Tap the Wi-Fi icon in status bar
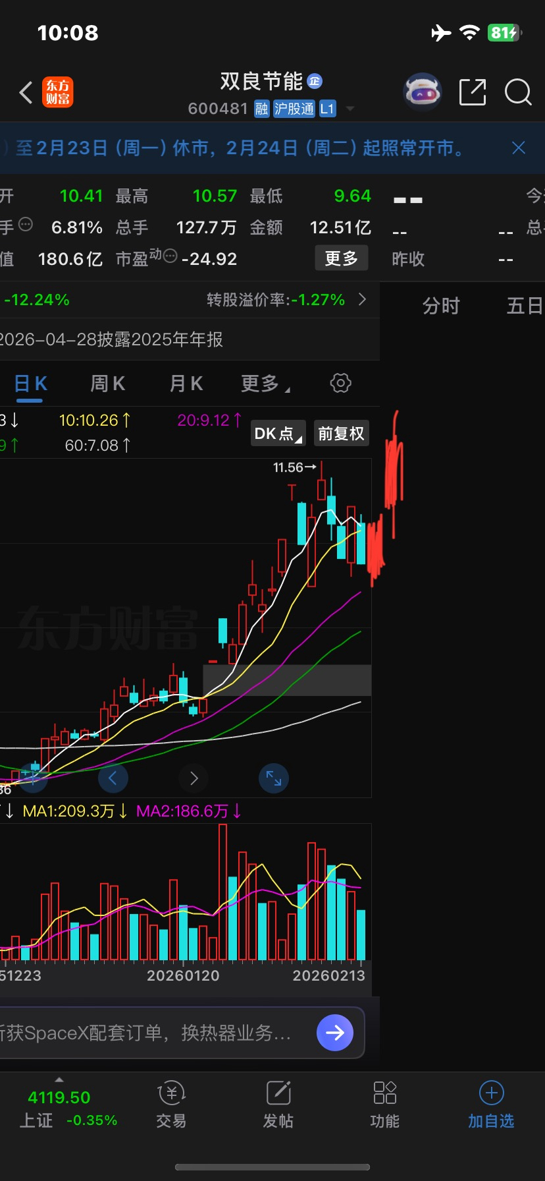 pos(469,32)
